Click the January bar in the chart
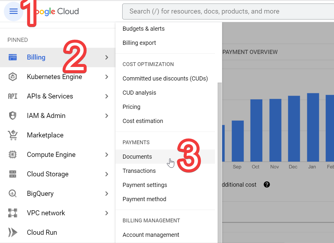The width and height of the screenshot is (334, 243). tap(313, 127)
